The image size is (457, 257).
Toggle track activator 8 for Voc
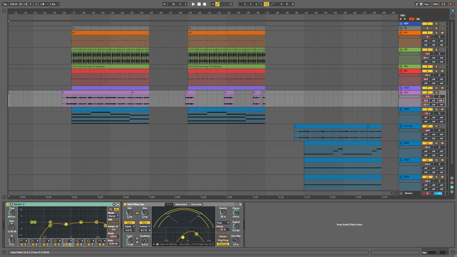click(x=427, y=92)
